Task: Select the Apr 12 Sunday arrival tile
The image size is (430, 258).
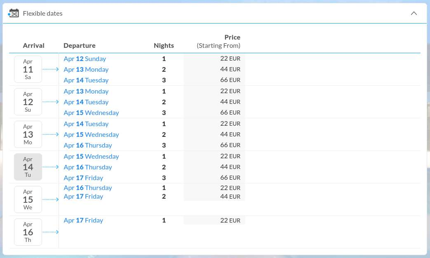Action: tap(28, 102)
